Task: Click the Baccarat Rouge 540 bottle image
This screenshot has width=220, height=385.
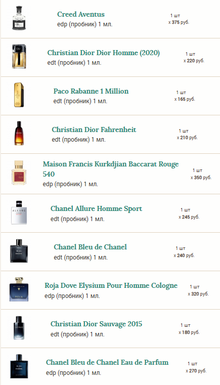Action: pos(19,173)
